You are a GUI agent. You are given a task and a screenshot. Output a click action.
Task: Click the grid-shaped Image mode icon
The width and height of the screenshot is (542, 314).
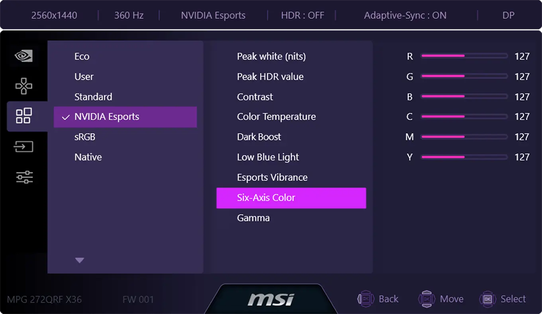(x=23, y=116)
